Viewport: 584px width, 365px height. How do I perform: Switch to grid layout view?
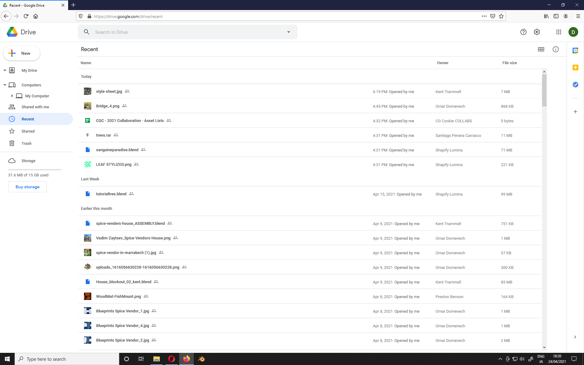(x=541, y=49)
